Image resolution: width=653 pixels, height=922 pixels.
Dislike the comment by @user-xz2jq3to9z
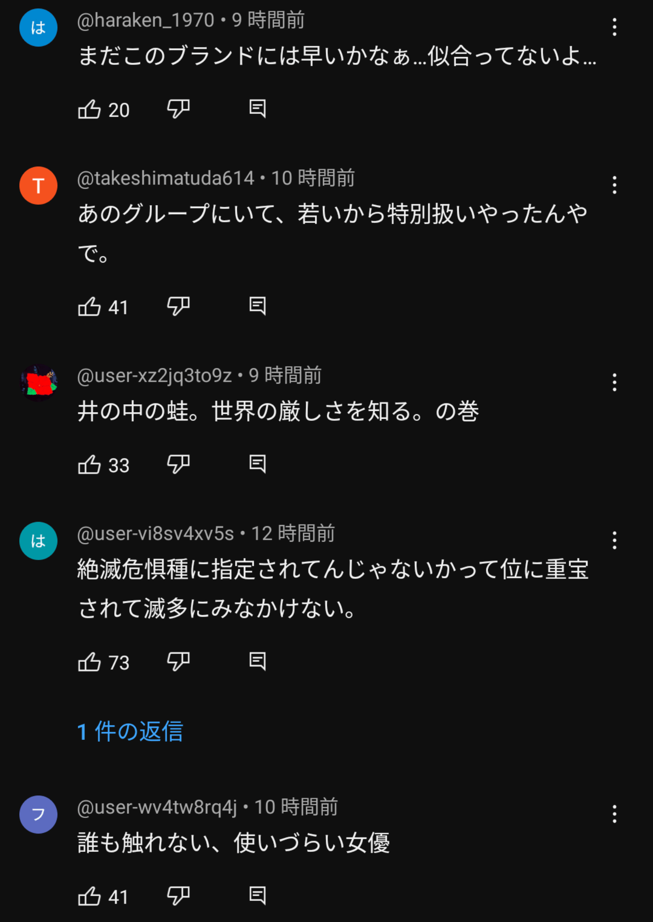[178, 465]
